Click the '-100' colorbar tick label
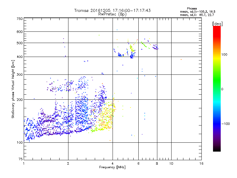237x178 pixels. click(x=225, y=124)
